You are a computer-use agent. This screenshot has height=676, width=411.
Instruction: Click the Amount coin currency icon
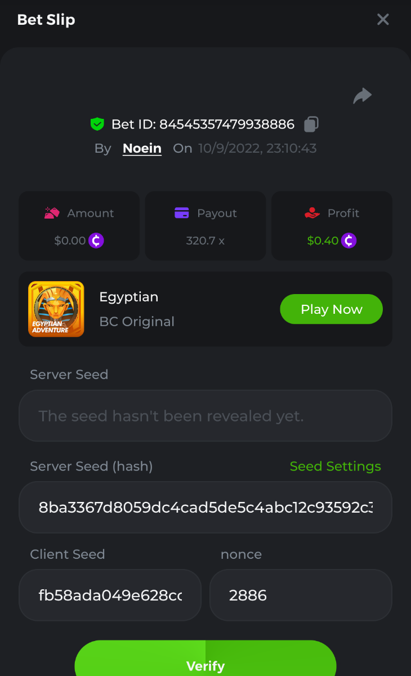click(x=96, y=241)
